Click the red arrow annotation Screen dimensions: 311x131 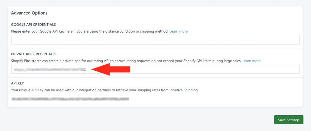111,69
